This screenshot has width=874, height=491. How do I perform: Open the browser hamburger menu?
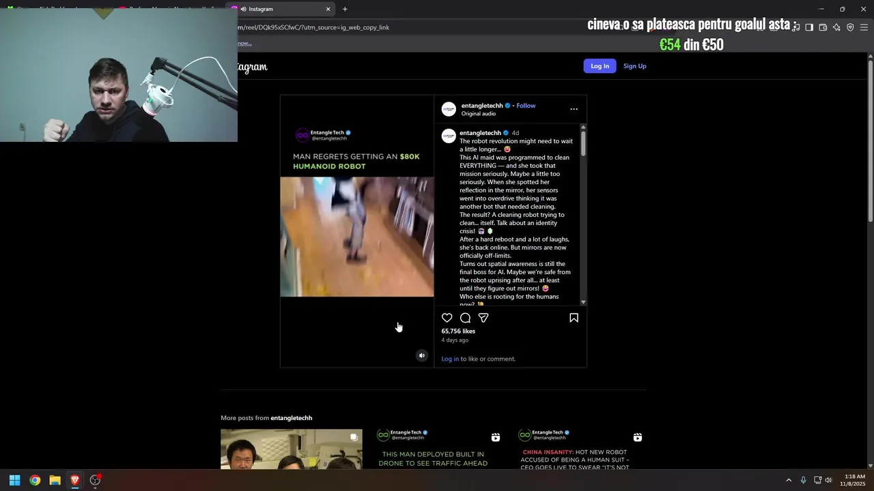pos(864,27)
